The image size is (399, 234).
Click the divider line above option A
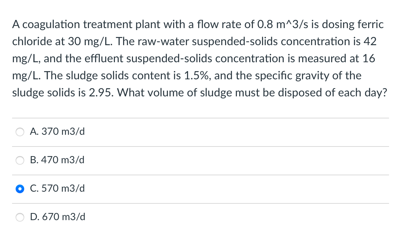coord(199,118)
